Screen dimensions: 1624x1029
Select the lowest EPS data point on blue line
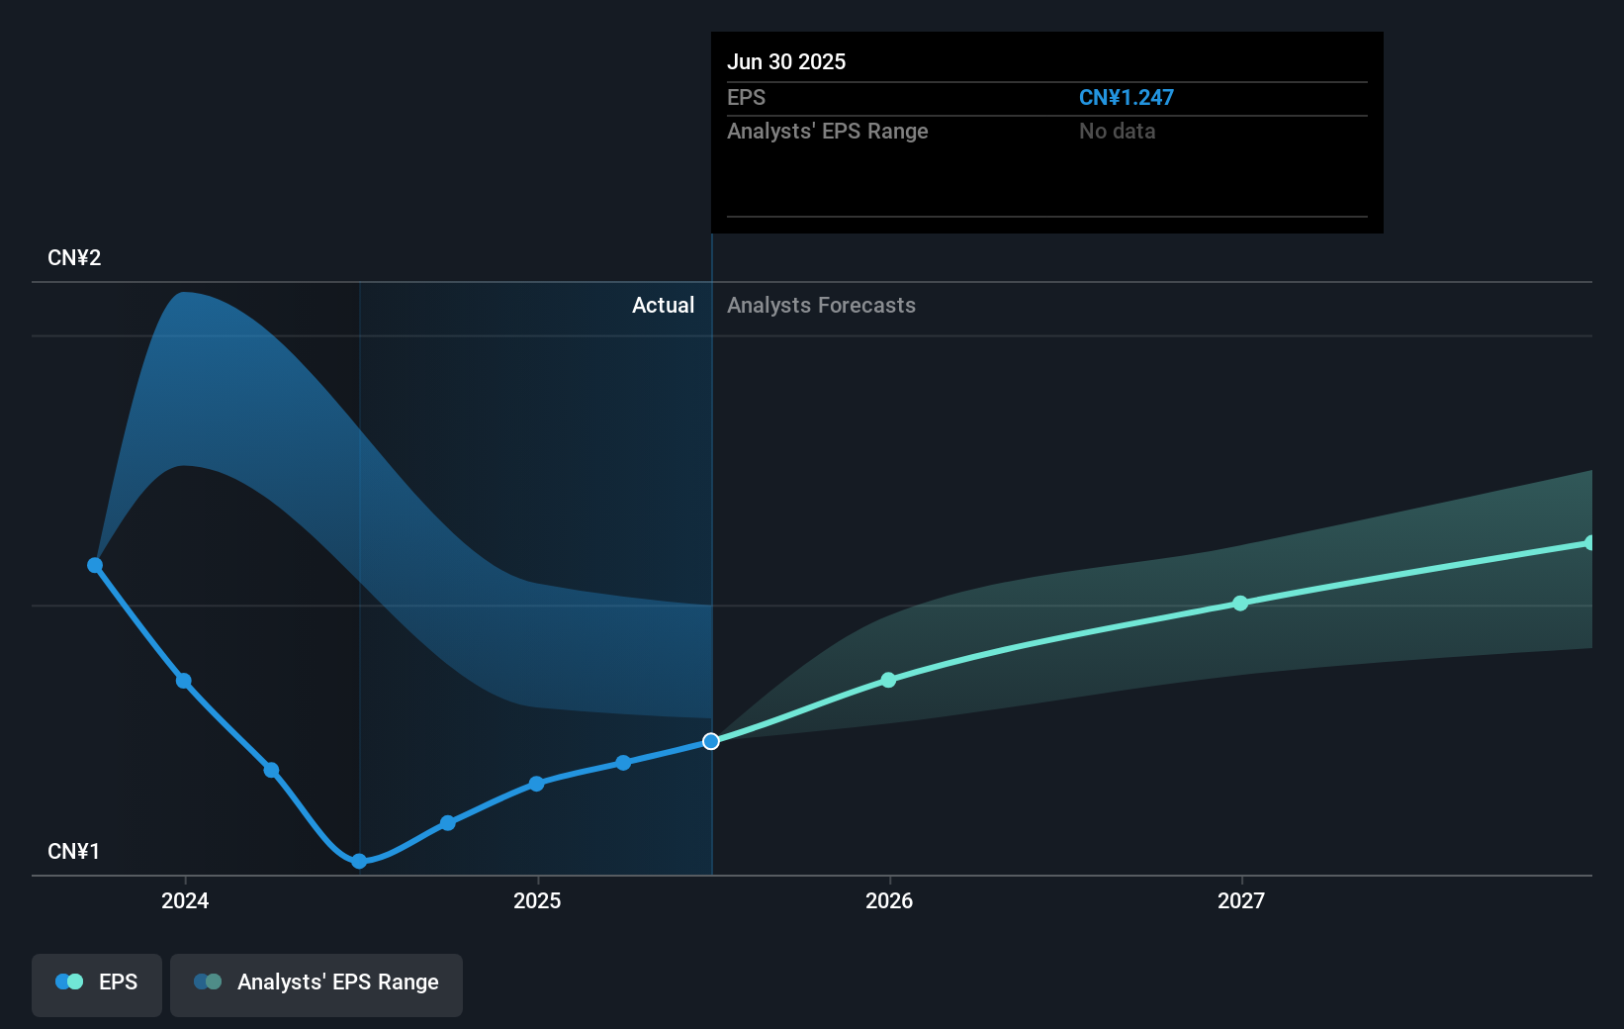[x=358, y=862]
